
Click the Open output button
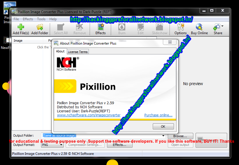(180, 145)
